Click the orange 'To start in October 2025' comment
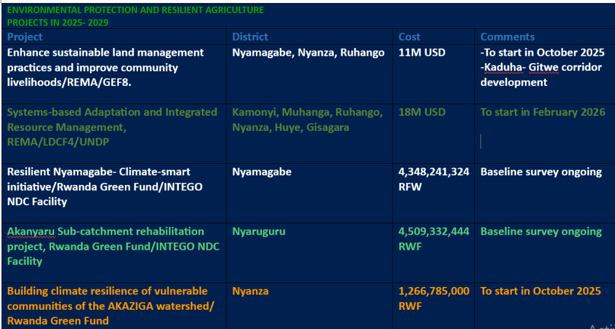615x329 pixels. pyautogui.click(x=541, y=291)
